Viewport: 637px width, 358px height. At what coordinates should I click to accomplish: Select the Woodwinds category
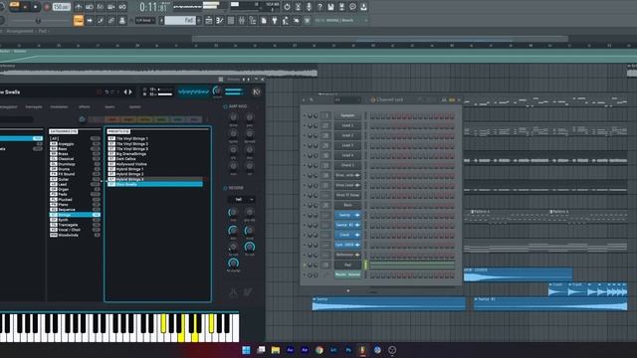pyautogui.click(x=75, y=235)
